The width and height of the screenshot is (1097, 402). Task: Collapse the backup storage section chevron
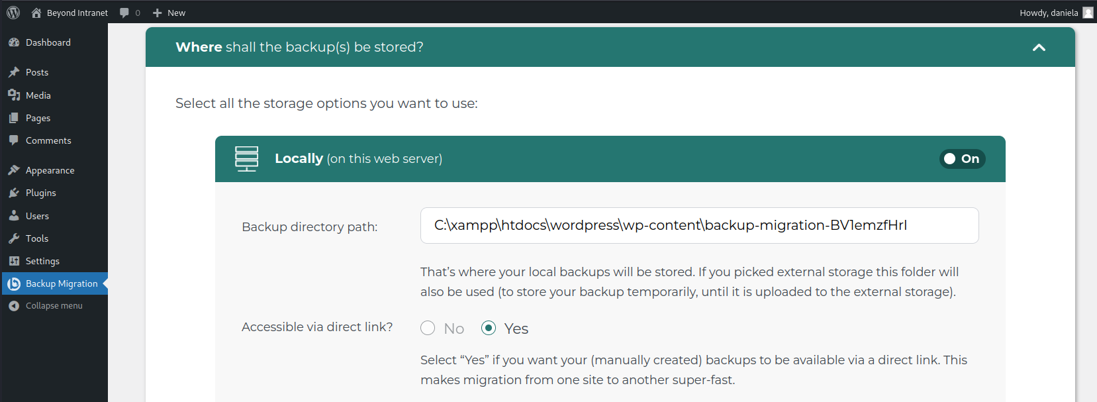[1039, 47]
